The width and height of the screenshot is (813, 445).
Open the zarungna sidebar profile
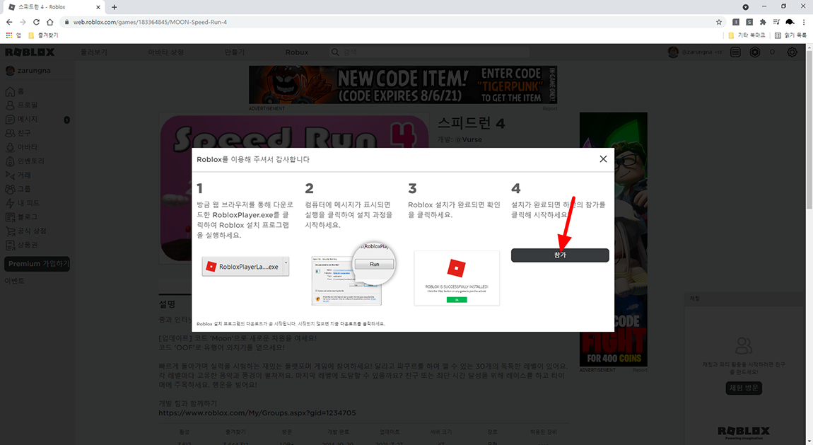pyautogui.click(x=28, y=71)
